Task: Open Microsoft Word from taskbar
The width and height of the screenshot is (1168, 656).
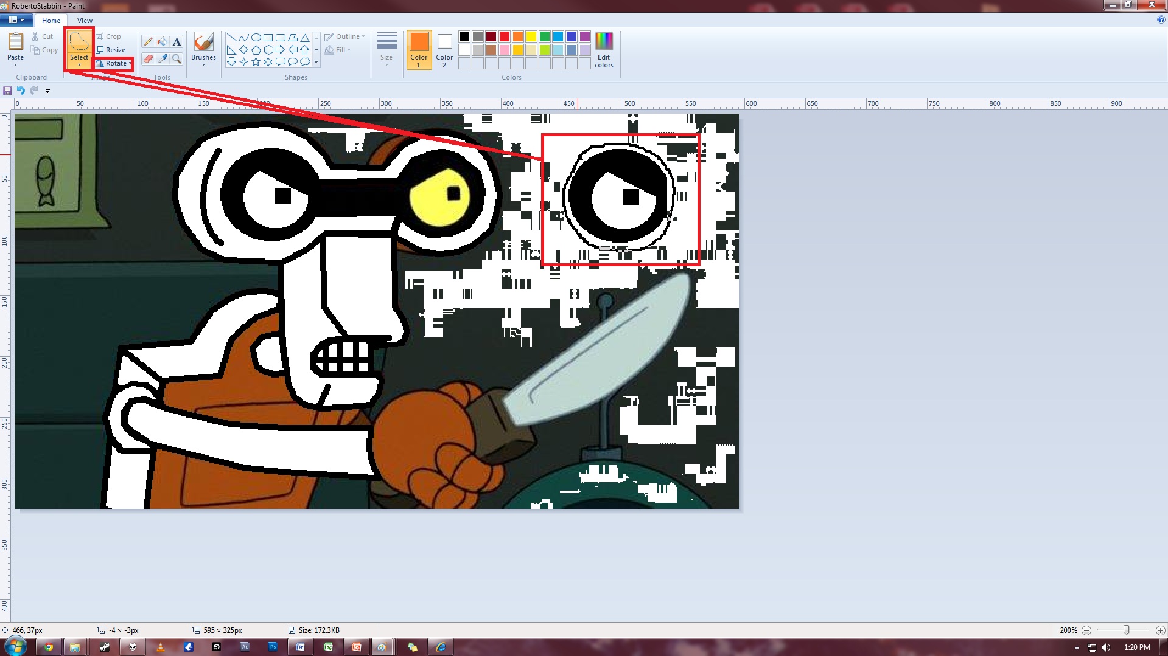Action: (x=301, y=647)
